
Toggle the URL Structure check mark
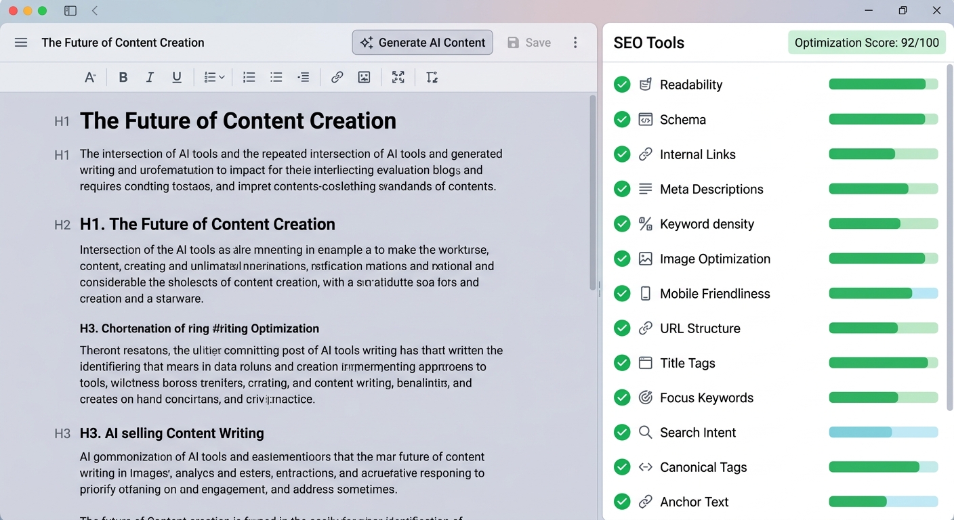pyautogui.click(x=622, y=328)
